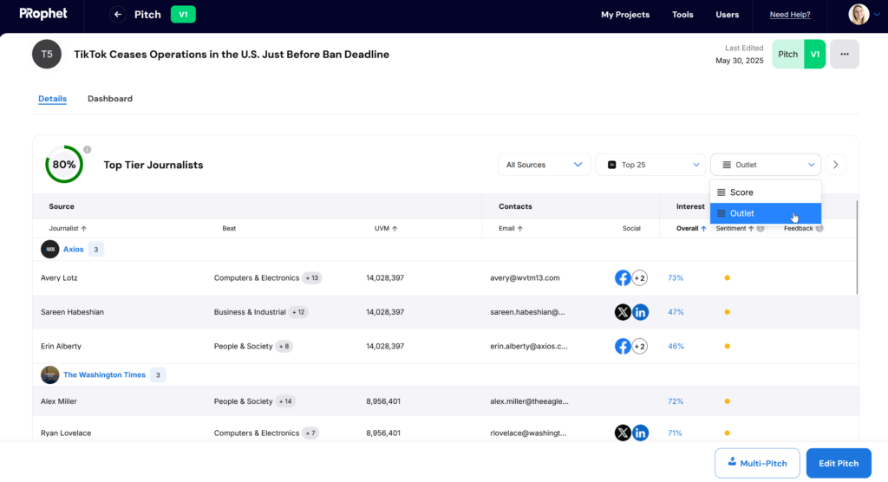
Task: Click the Need Help? link
Action: point(789,15)
